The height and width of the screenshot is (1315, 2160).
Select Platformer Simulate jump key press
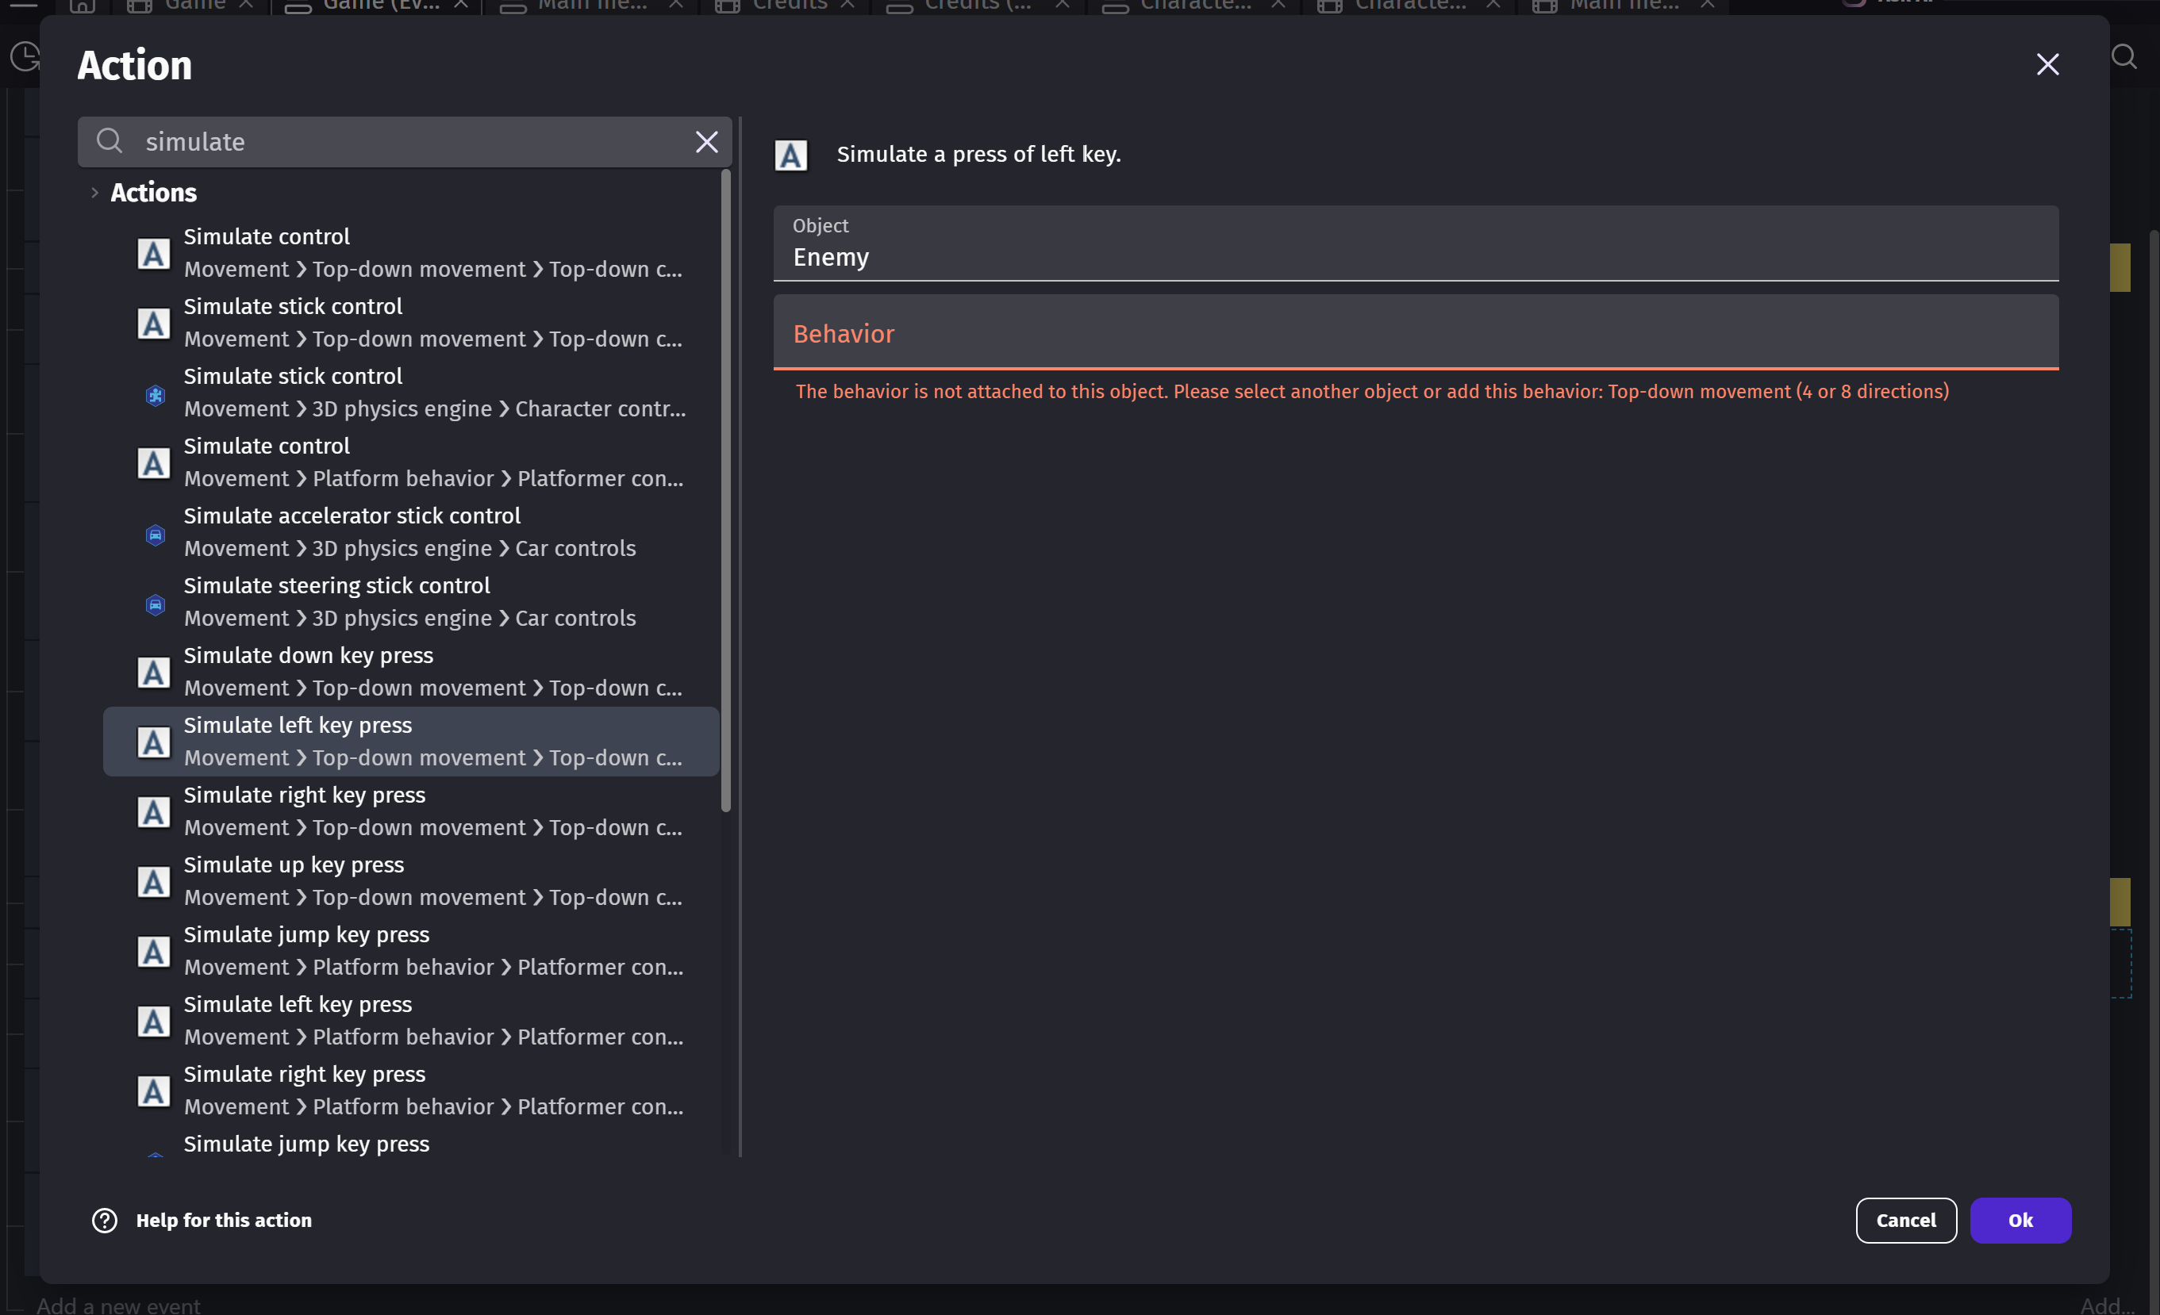[x=411, y=950]
